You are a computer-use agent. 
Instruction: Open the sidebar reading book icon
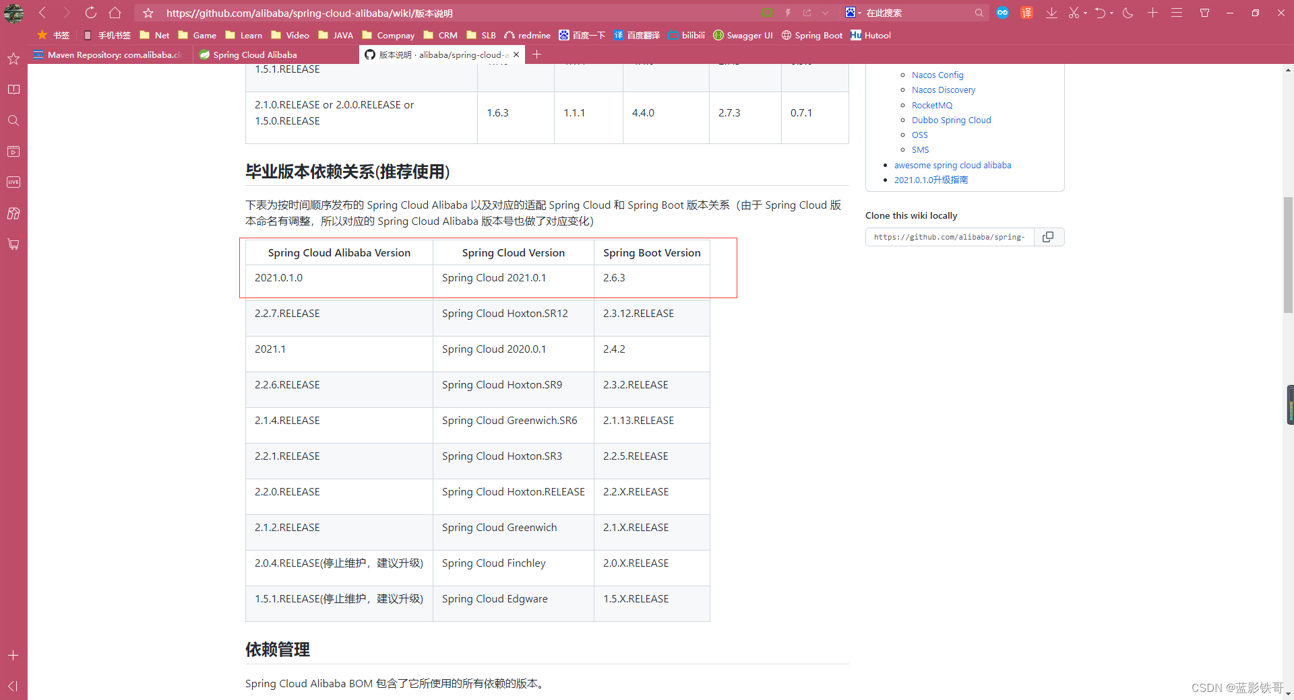click(x=13, y=90)
